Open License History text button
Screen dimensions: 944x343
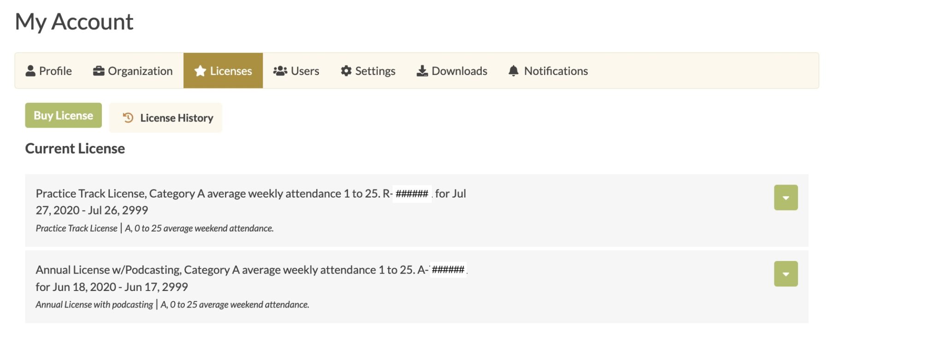tap(177, 118)
